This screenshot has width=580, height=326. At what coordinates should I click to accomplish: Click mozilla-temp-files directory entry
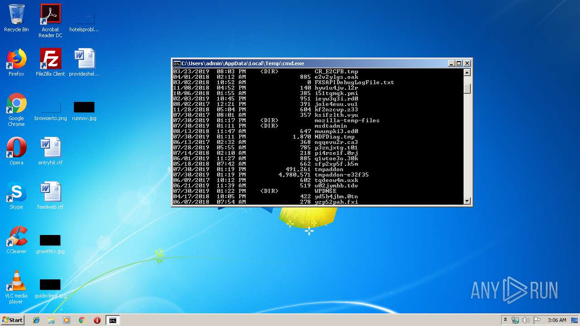tap(347, 120)
